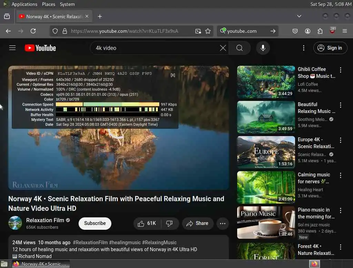353x268 pixels.
Task: Open Relaxation Film channel avatar
Action: coord(15,223)
